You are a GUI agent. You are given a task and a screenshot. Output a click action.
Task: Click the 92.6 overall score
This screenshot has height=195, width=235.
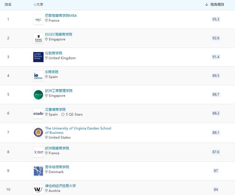point(216,38)
